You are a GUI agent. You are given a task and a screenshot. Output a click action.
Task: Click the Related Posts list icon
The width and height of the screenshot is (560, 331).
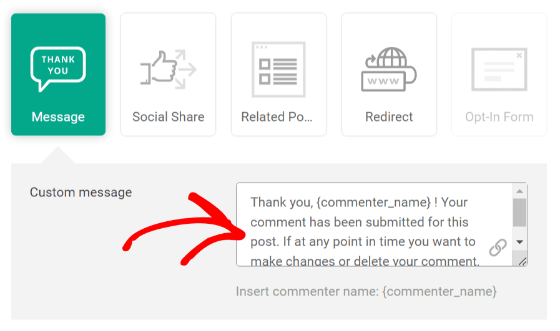pyautogui.click(x=278, y=69)
